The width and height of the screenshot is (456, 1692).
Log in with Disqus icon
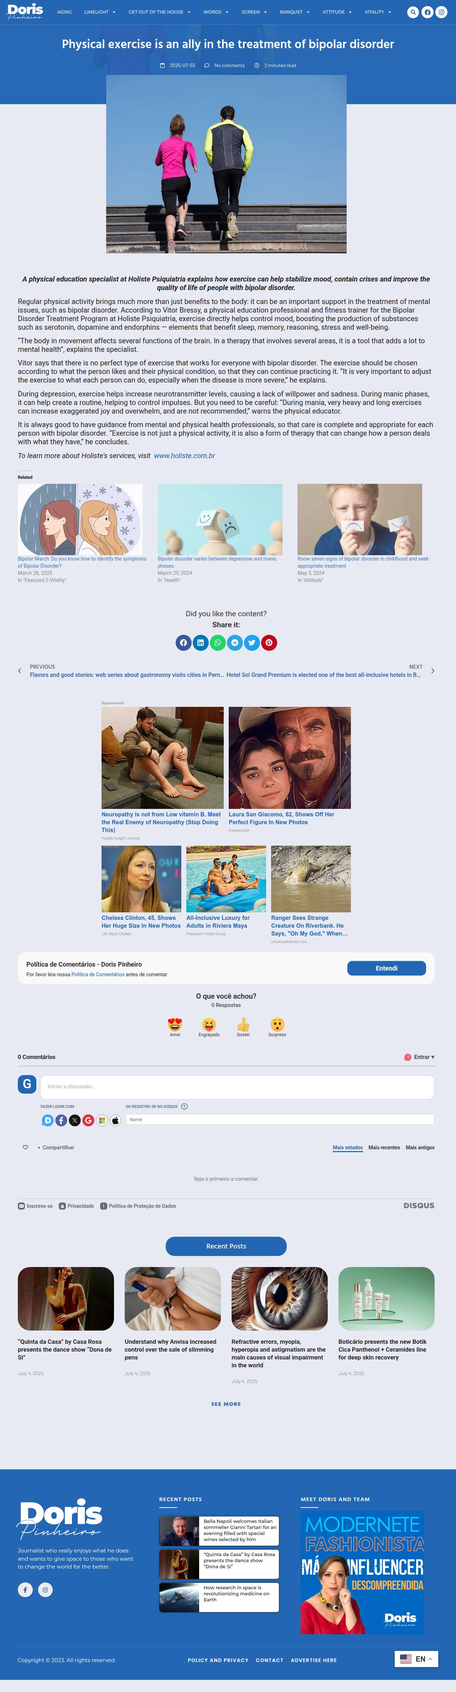pos(47,1120)
